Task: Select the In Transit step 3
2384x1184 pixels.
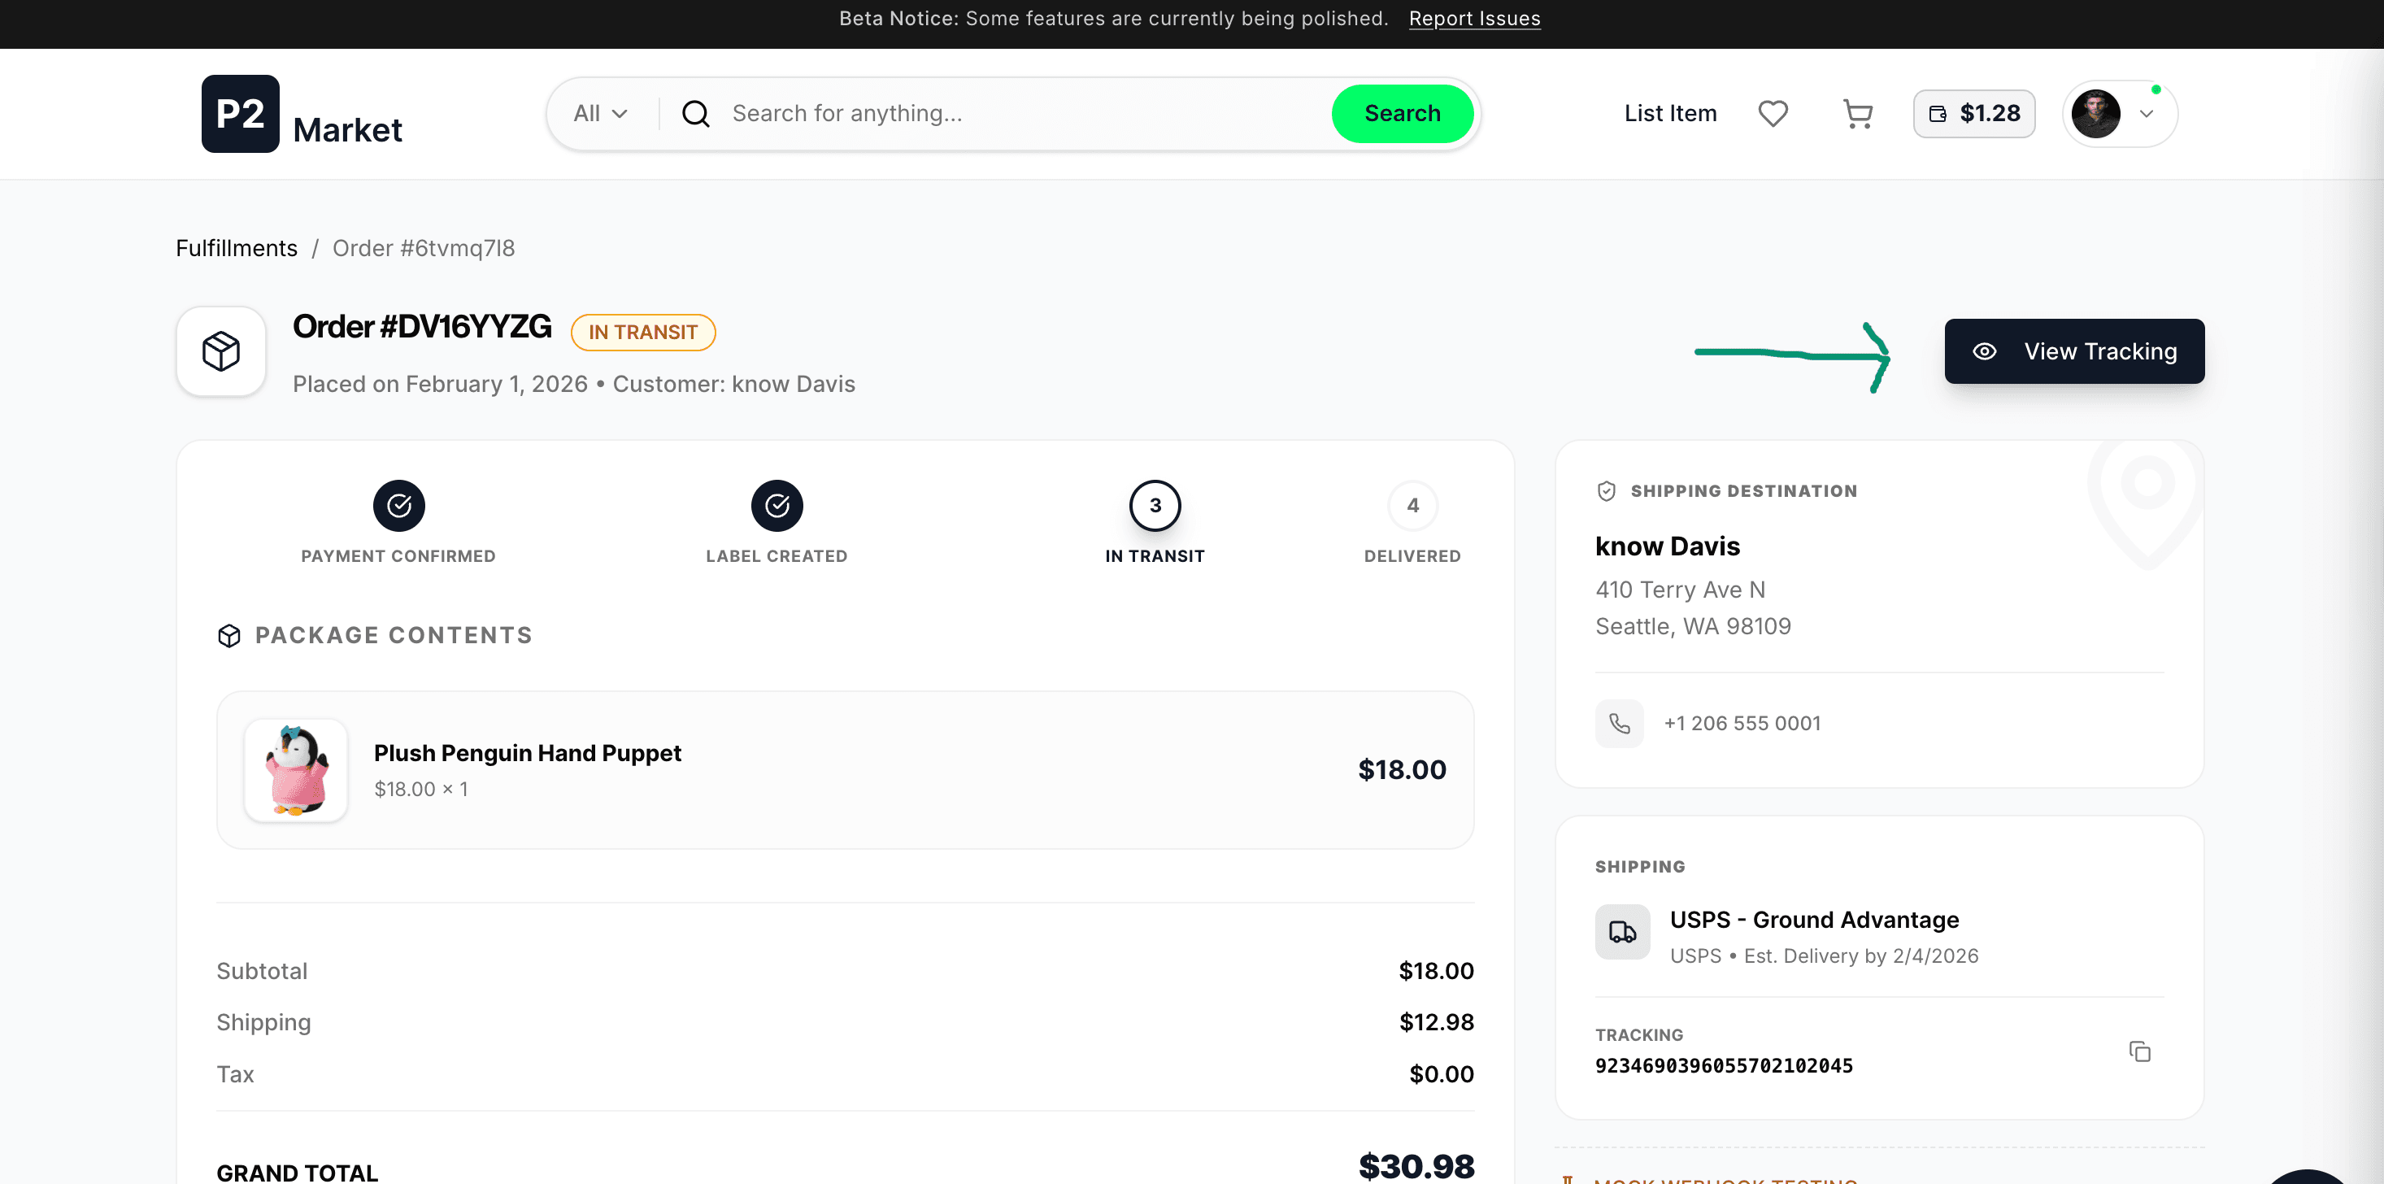Action: [x=1154, y=506]
